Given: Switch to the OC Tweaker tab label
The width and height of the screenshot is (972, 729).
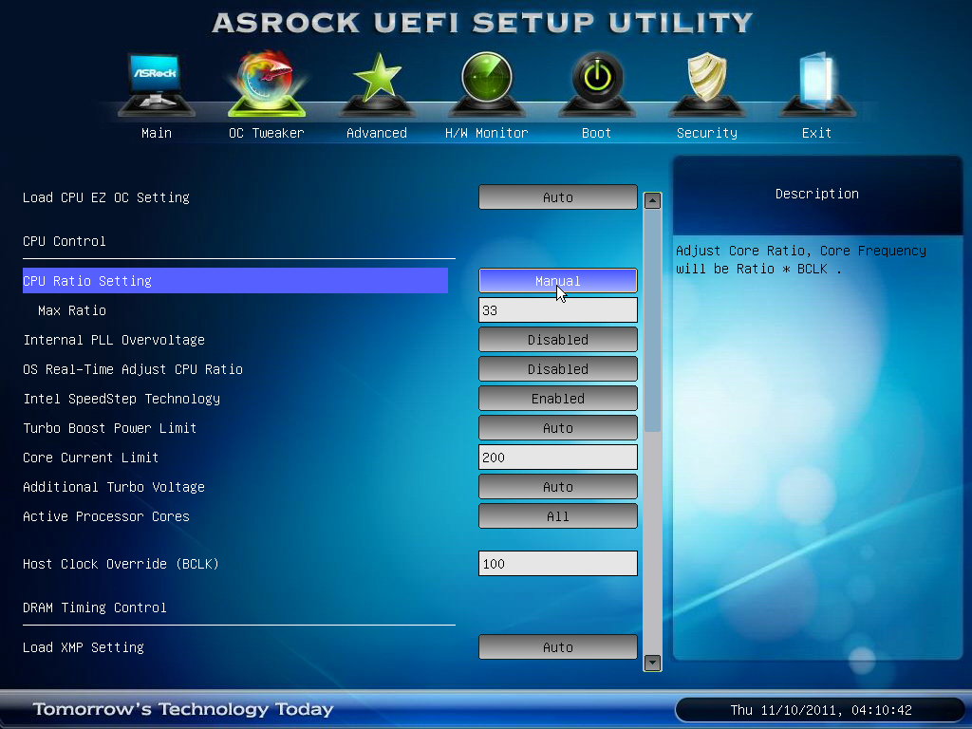Looking at the screenshot, I should [x=267, y=133].
